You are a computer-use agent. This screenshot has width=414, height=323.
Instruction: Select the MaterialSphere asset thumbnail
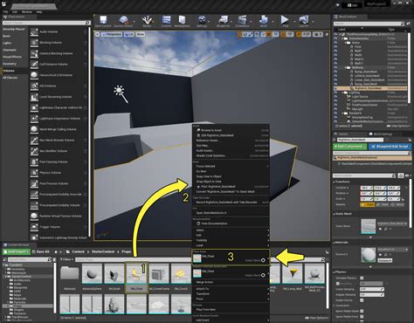point(92,274)
